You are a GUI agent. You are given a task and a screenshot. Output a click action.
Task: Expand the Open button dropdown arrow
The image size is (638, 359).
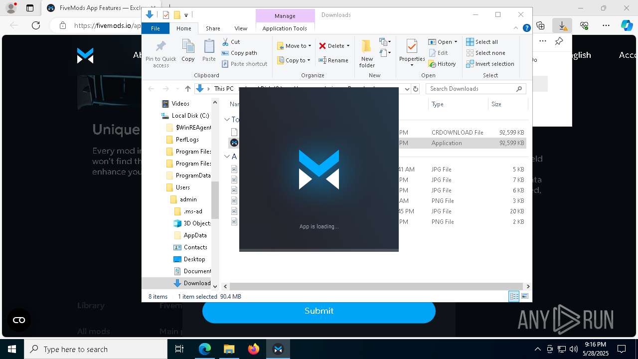coord(456,42)
